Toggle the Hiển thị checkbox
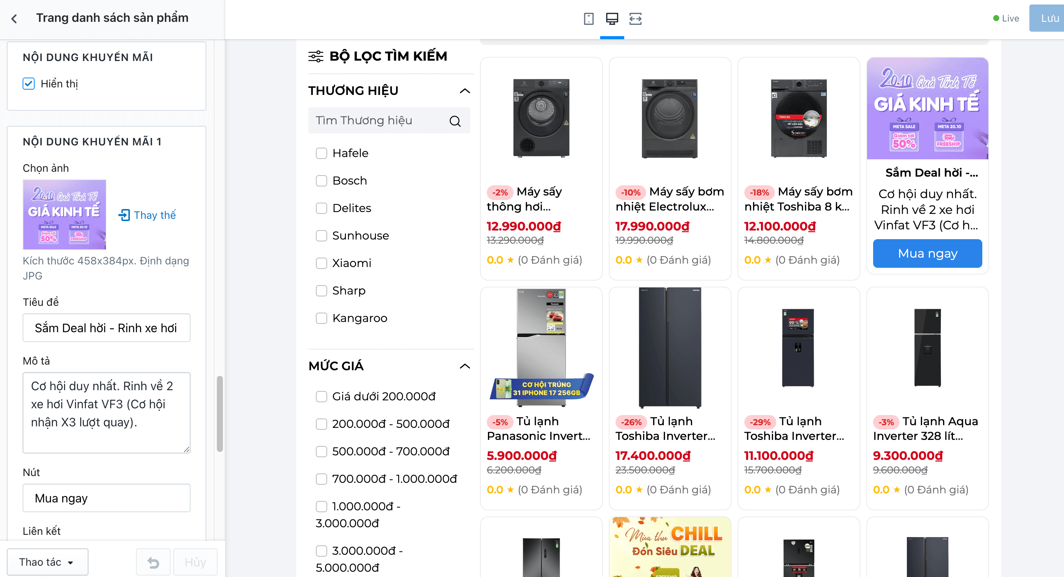This screenshot has width=1064, height=577. [29, 84]
